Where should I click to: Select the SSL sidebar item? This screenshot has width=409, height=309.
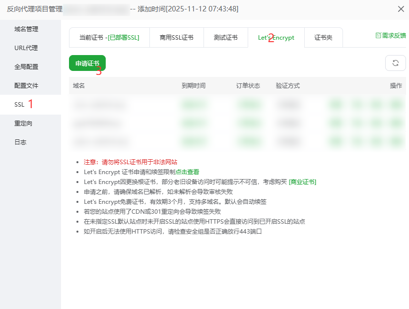[x=19, y=105]
